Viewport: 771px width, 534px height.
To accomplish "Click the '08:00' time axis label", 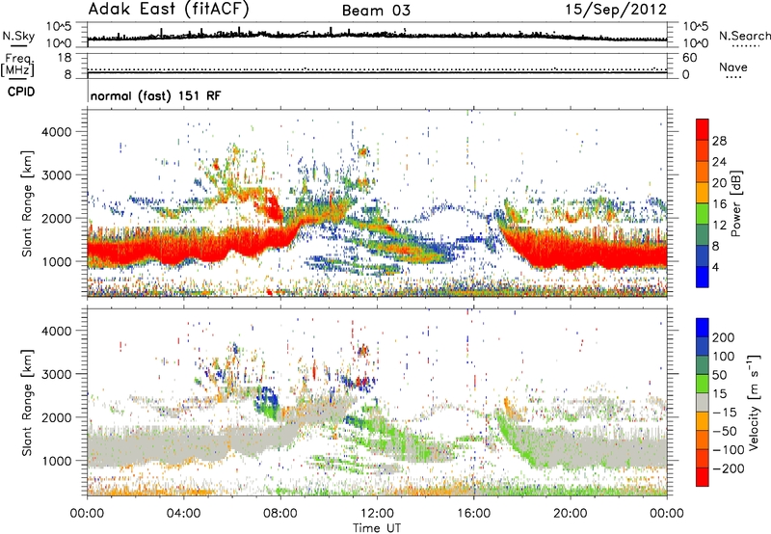I will pyautogui.click(x=280, y=514).
